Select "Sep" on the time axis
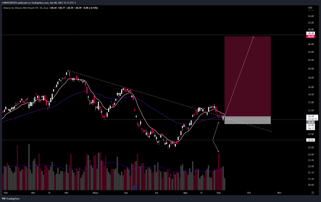The image size is (321, 202). coord(218,192)
